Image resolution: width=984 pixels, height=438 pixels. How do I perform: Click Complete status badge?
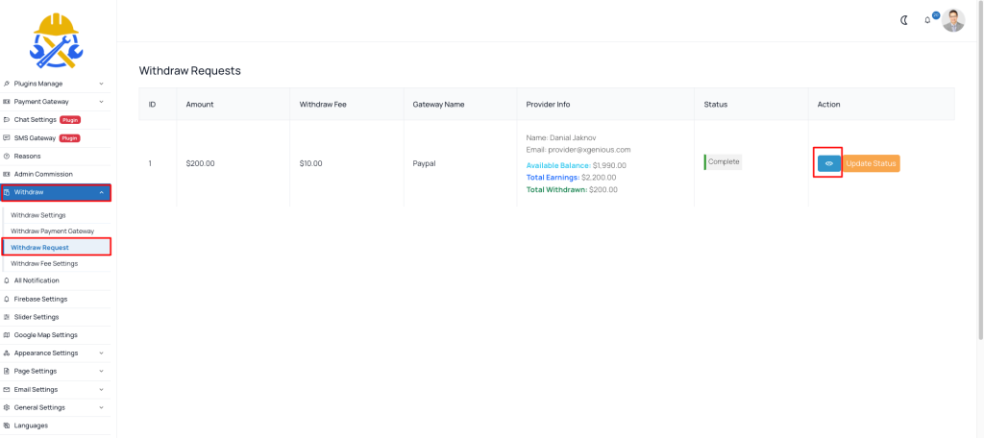coord(723,162)
